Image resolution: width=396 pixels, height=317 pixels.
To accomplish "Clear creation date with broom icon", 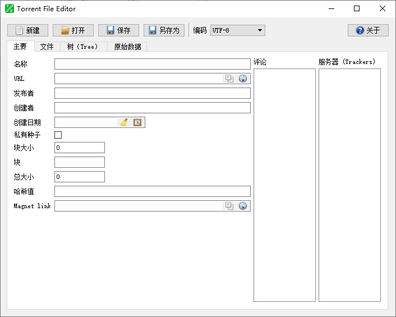I will [124, 122].
